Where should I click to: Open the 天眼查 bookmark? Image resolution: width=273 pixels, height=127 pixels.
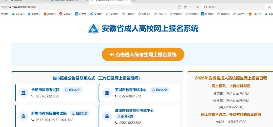[x=5, y=14]
